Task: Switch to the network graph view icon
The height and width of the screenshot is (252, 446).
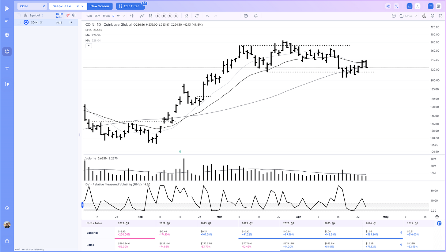Action: point(418,6)
